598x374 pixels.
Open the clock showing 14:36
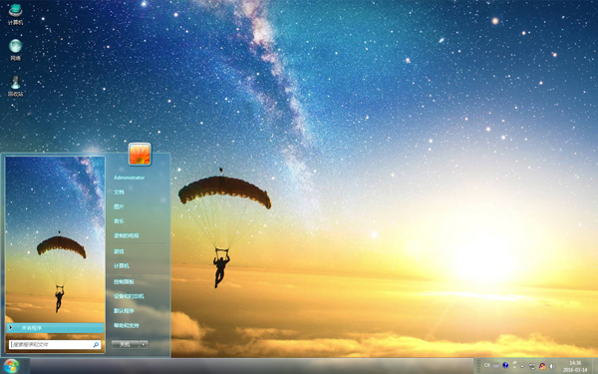coord(575,366)
